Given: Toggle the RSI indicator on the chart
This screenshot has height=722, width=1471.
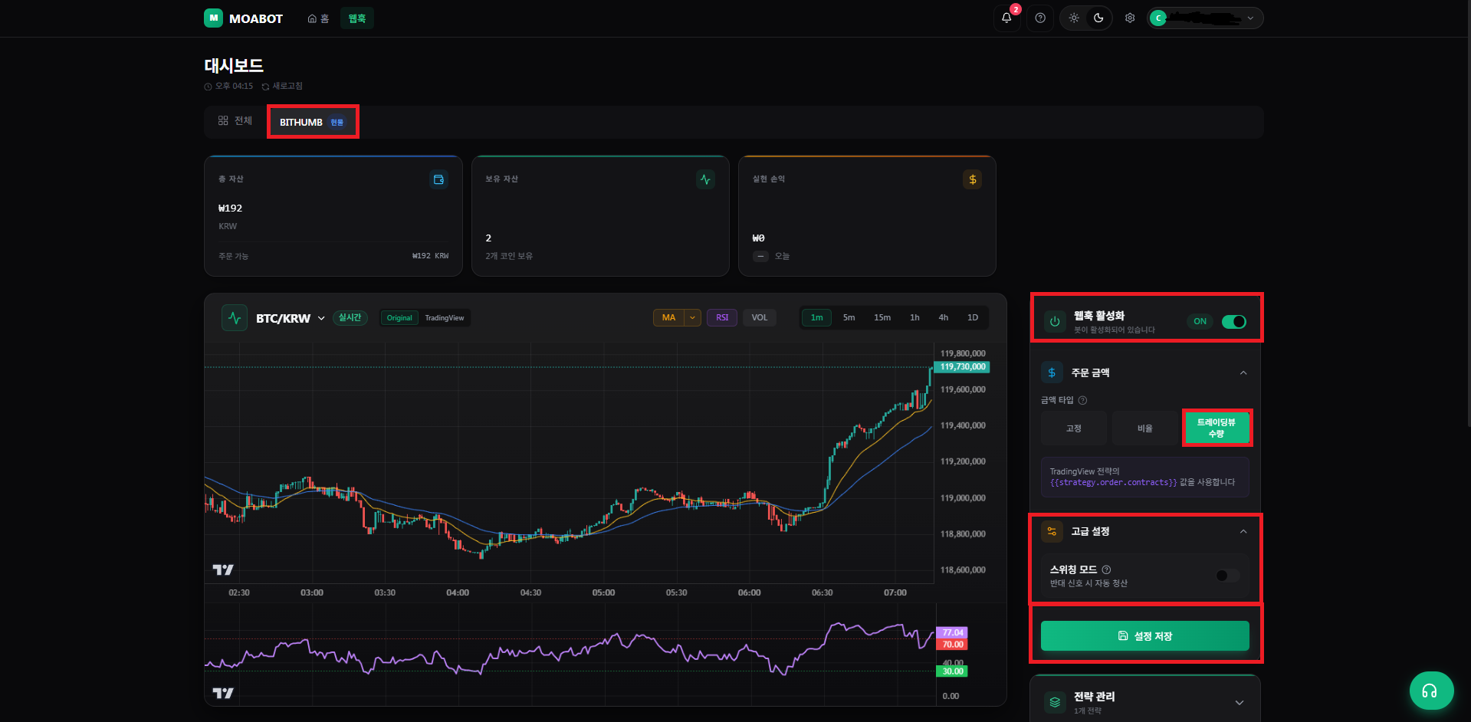Looking at the screenshot, I should click(722, 317).
